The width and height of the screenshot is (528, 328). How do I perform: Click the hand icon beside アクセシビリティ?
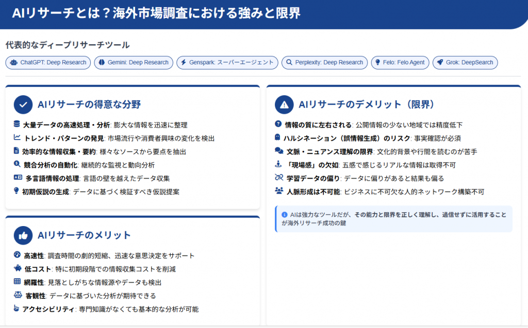point(16,308)
